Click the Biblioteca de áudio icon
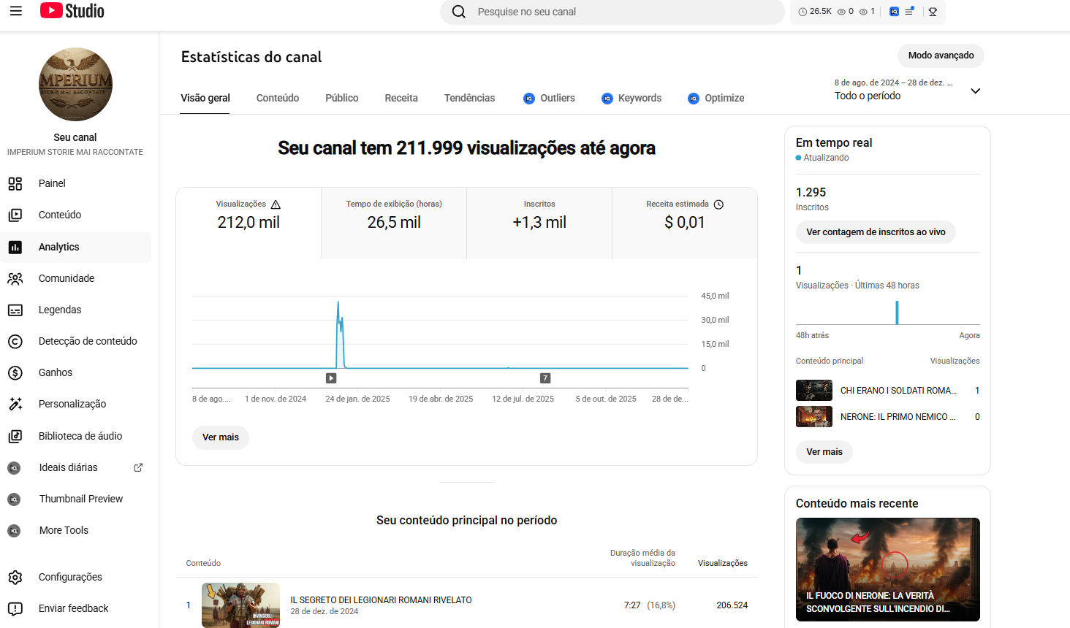Screen dimensions: 1070x628 tap(15, 436)
